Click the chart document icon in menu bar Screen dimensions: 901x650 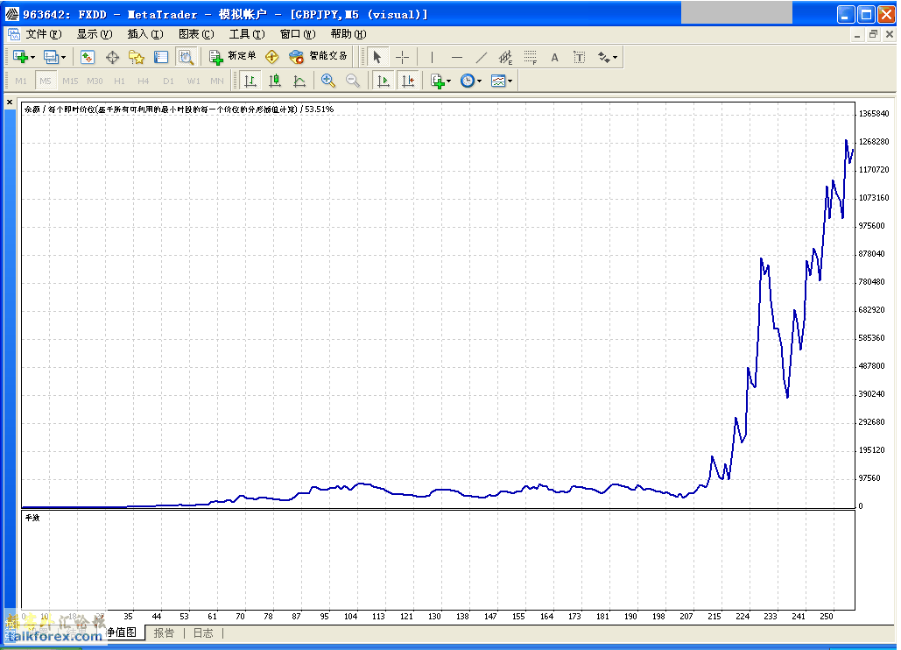click(x=14, y=34)
